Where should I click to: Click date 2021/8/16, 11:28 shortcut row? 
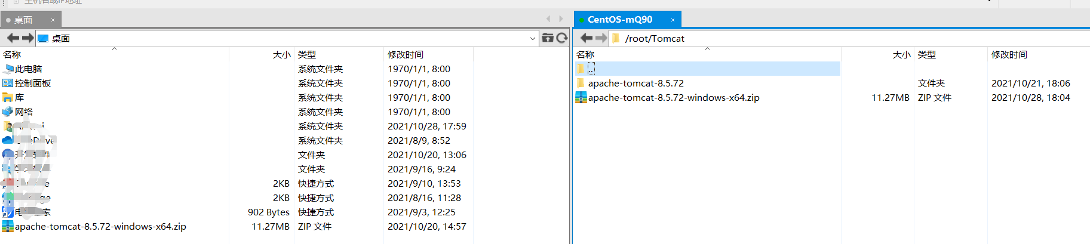[x=425, y=198]
